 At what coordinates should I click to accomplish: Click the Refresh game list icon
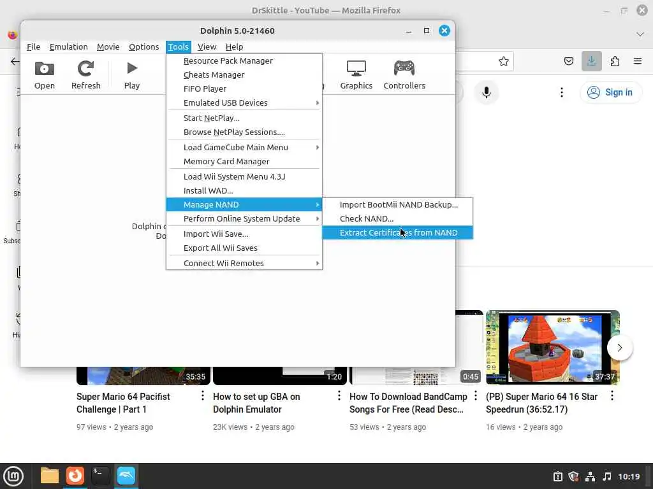pos(86,75)
